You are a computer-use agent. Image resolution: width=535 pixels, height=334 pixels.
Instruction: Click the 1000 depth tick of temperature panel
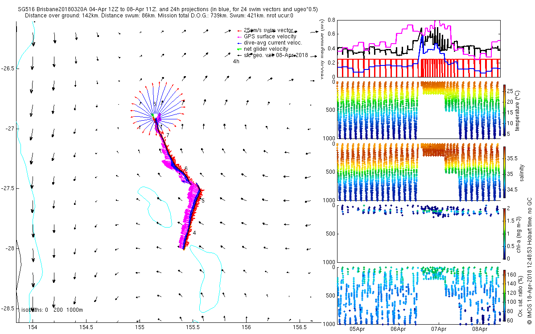point(329,138)
